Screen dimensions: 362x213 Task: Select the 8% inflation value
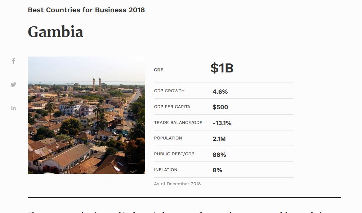click(x=217, y=170)
